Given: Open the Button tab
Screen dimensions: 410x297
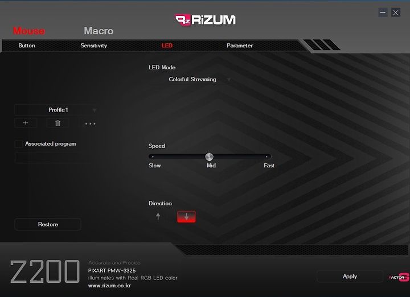Looking at the screenshot, I should coord(27,46).
